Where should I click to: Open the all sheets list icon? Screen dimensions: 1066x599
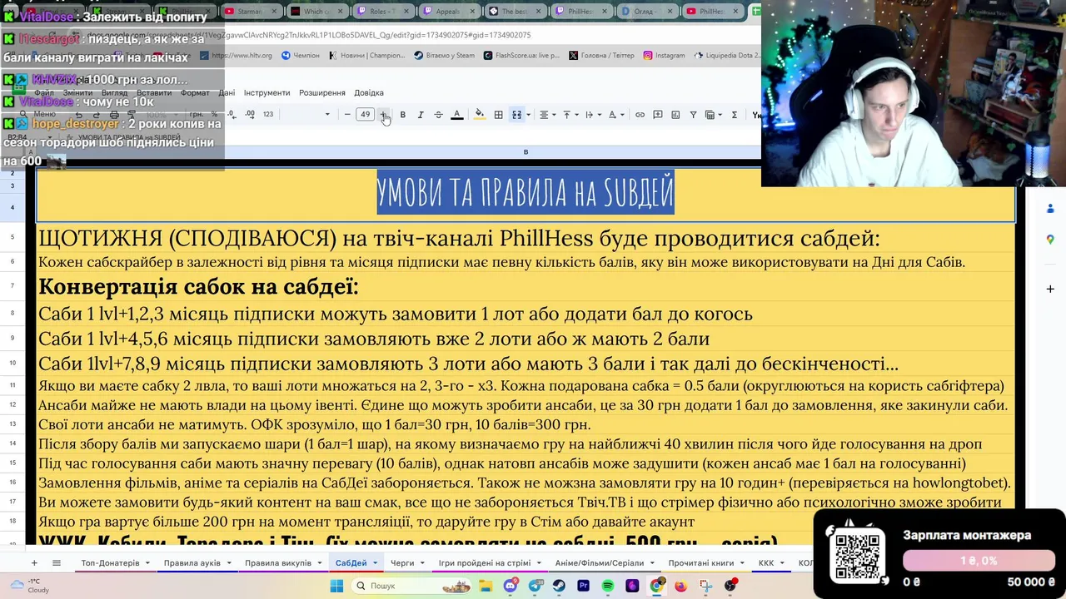[x=57, y=563]
